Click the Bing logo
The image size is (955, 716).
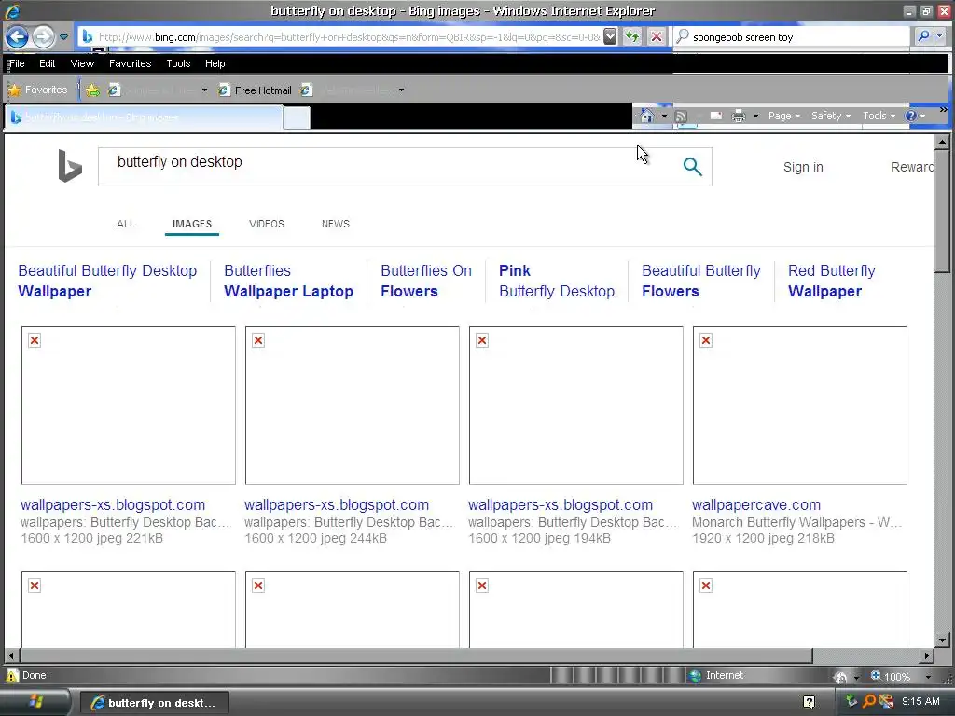tap(69, 166)
